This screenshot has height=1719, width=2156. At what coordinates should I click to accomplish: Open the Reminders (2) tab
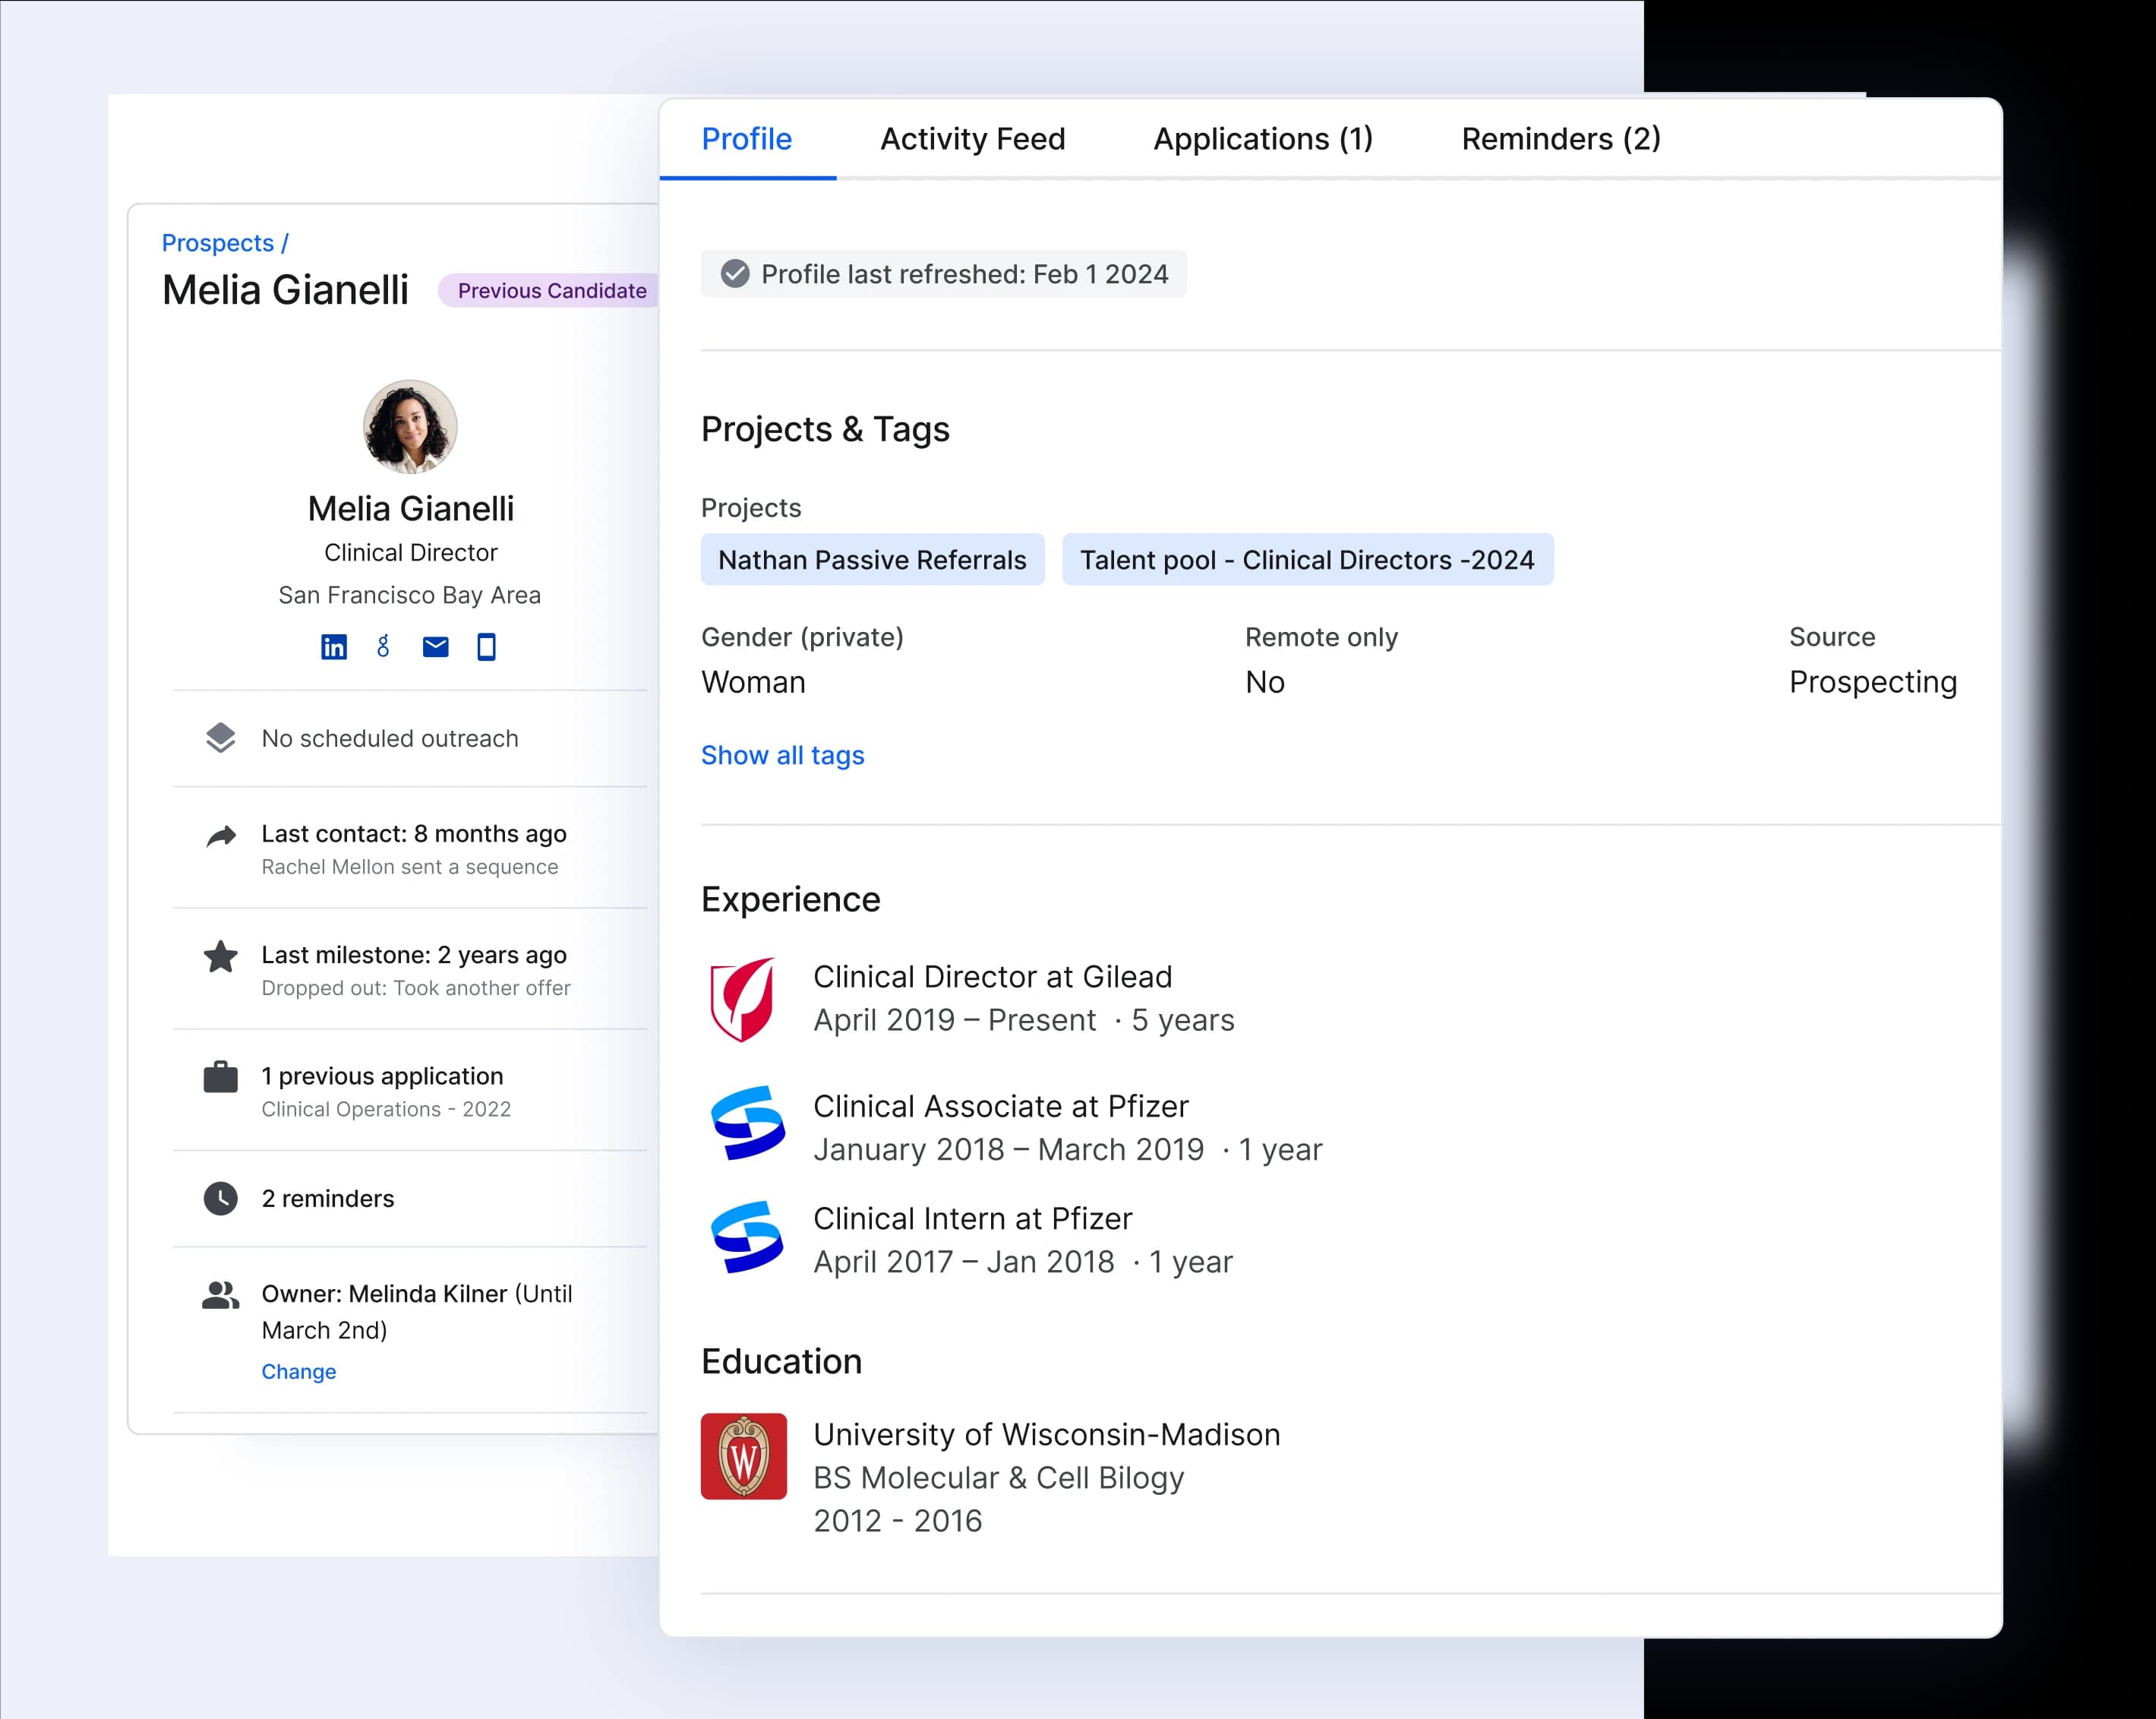pyautogui.click(x=1560, y=139)
